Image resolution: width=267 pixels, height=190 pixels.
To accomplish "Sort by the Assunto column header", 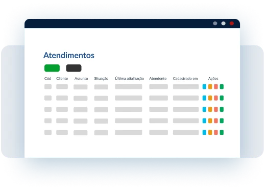I will [81, 79].
